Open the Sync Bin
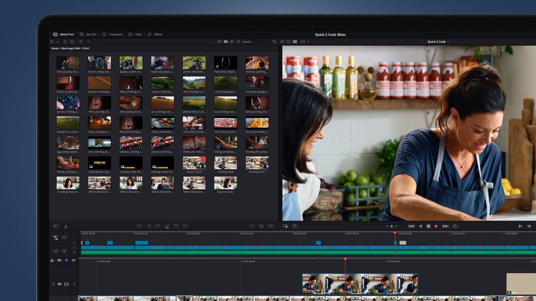Image resolution: width=536 pixels, height=301 pixels. click(89, 34)
